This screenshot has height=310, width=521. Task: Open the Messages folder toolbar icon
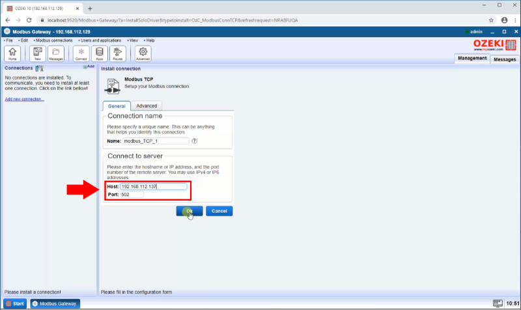[x=56, y=53]
